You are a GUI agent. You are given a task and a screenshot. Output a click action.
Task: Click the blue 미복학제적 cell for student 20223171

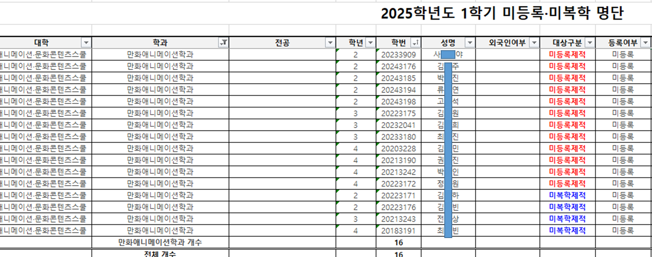[x=567, y=195]
